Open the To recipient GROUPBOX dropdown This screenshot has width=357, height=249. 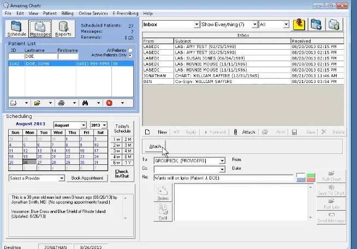click(x=222, y=161)
